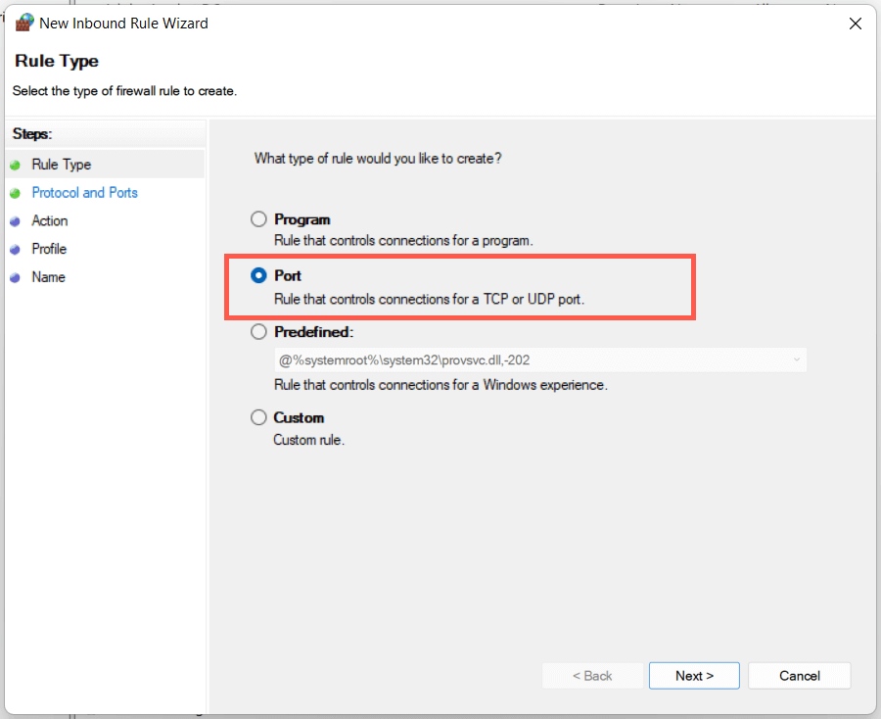
Task: Select the Action step in sidebar
Action: click(50, 221)
